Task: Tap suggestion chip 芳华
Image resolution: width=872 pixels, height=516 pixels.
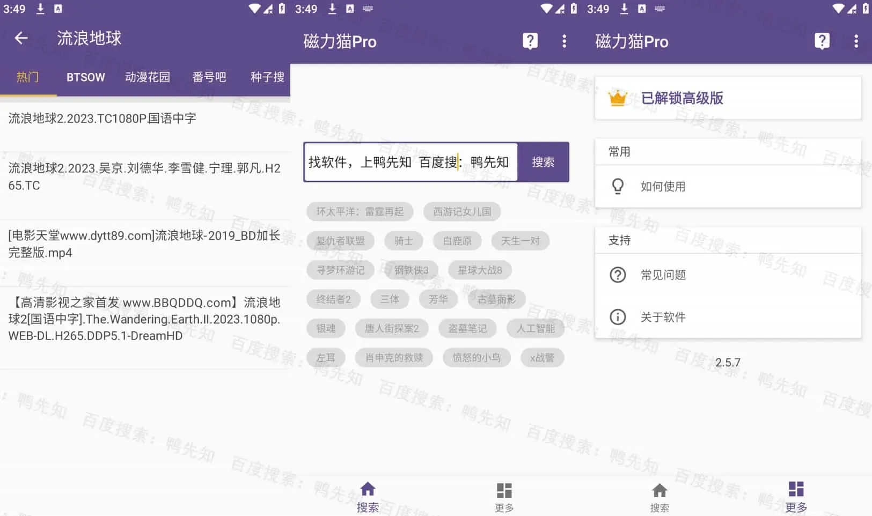Action: (x=438, y=299)
